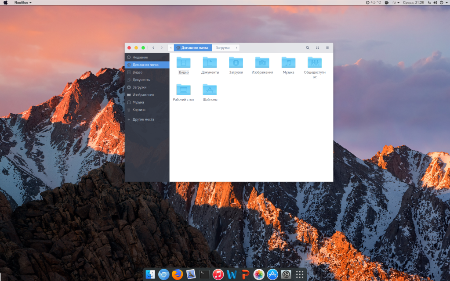The width and height of the screenshot is (450, 281).
Task: Open Музыка in the sidebar
Action: coord(147,102)
